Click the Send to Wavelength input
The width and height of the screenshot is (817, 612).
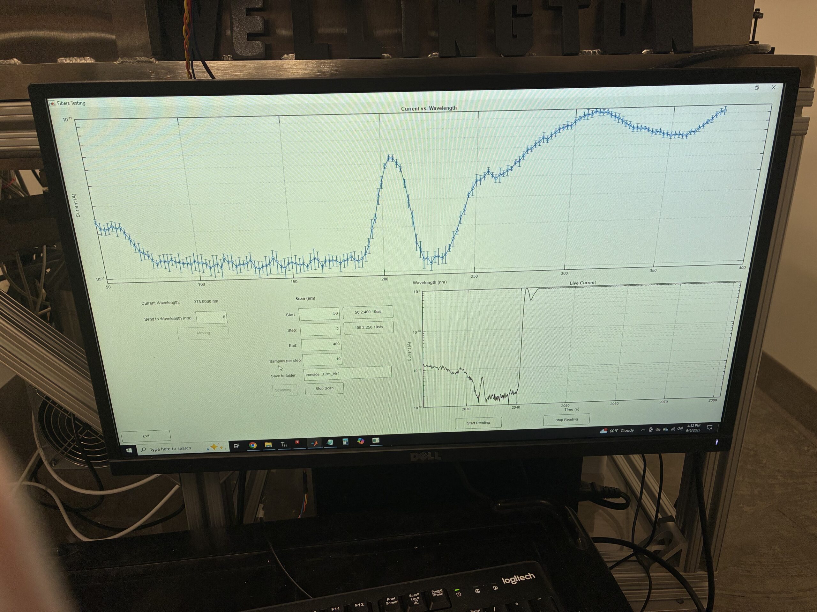211,317
